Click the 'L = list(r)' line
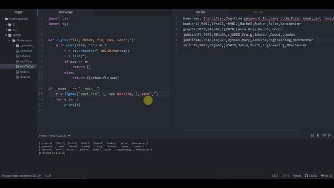This screenshot has width=334, height=188. 75,56
